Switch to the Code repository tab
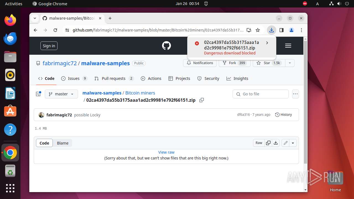Screen dimensions: 354x199 (46, 78)
